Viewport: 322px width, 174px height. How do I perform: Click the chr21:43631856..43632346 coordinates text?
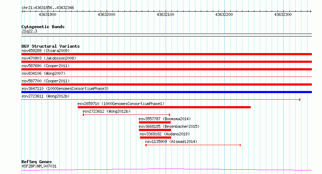tap(48, 8)
